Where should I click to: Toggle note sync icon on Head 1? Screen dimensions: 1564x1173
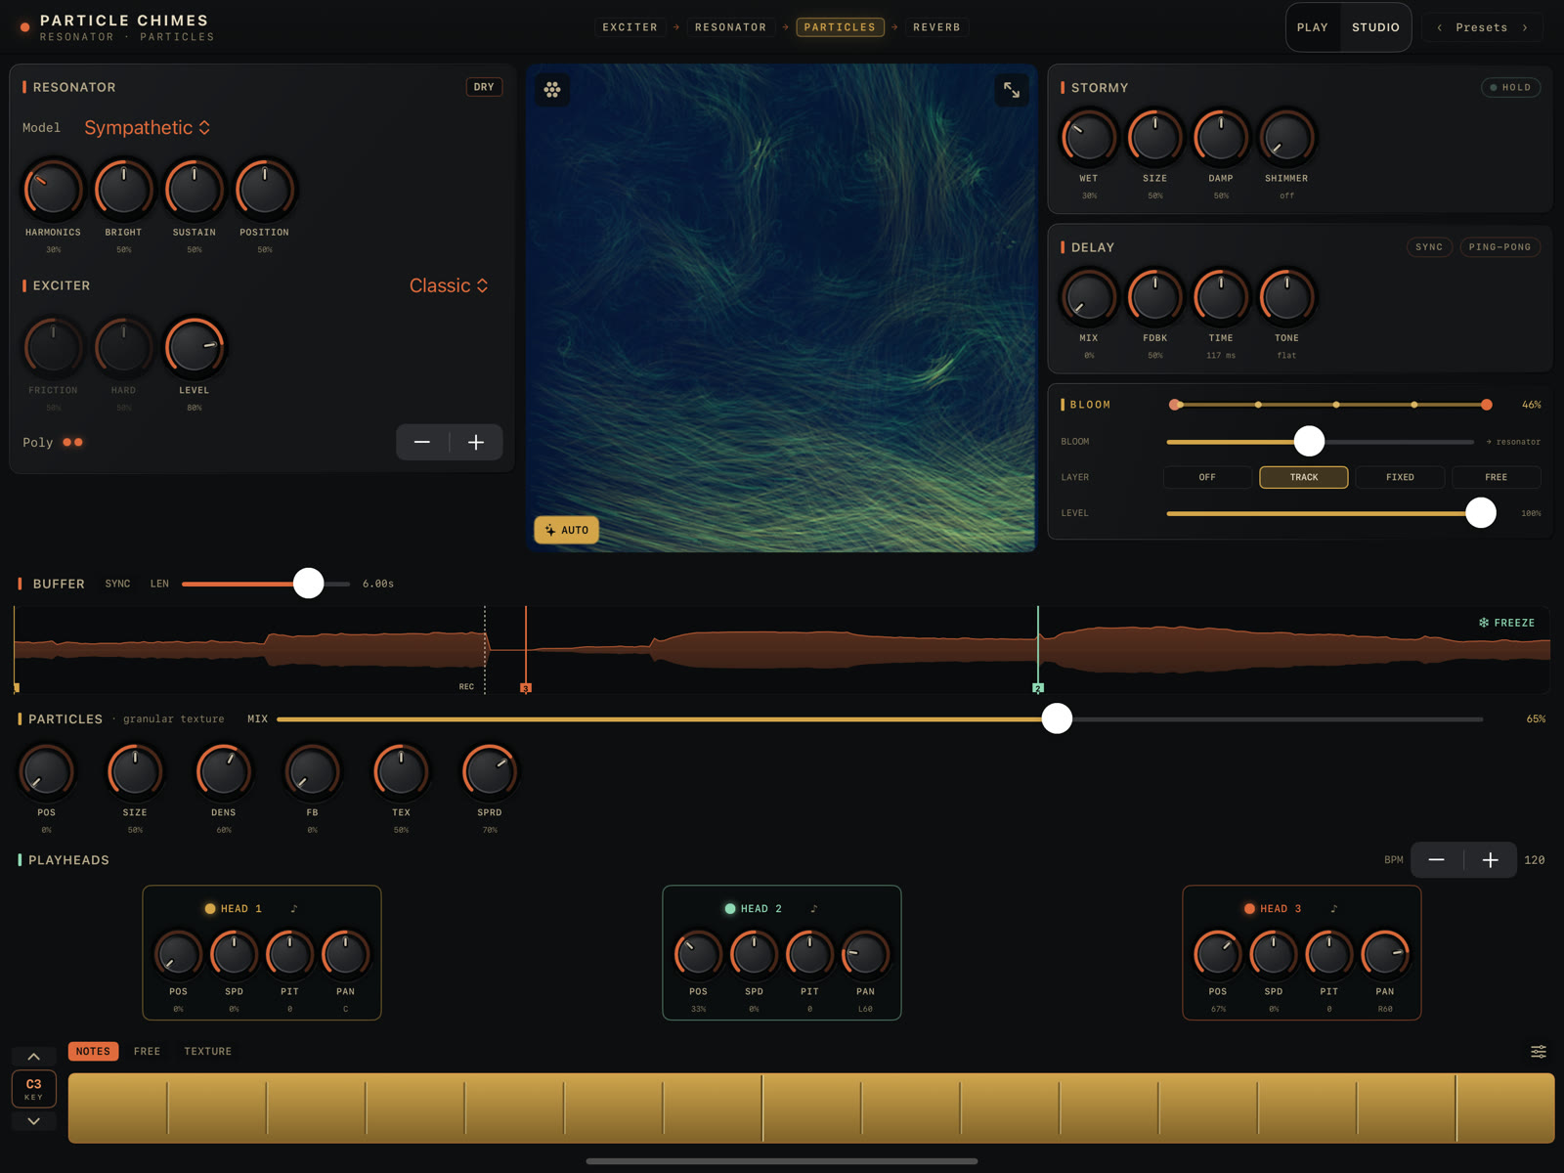coord(294,909)
